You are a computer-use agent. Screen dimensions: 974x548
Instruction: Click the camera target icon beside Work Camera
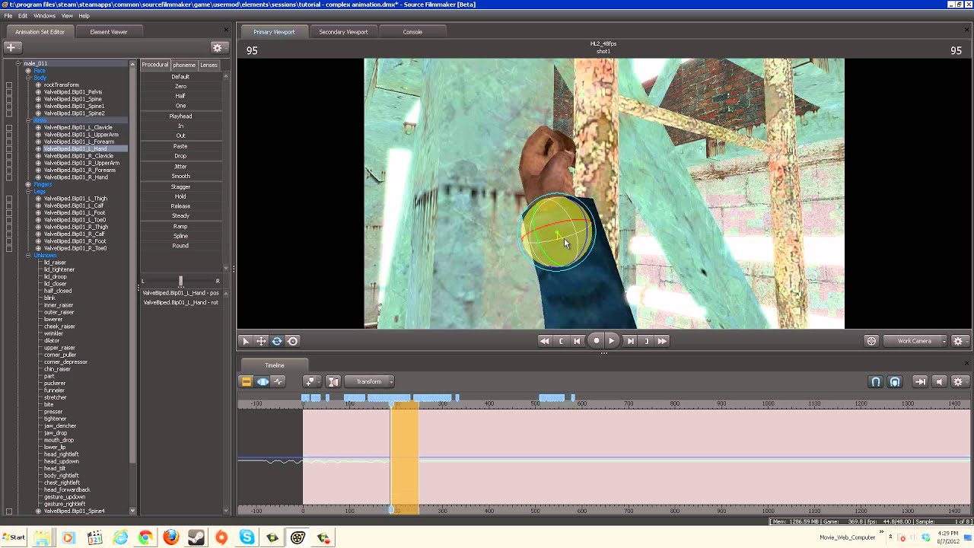pyautogui.click(x=871, y=341)
